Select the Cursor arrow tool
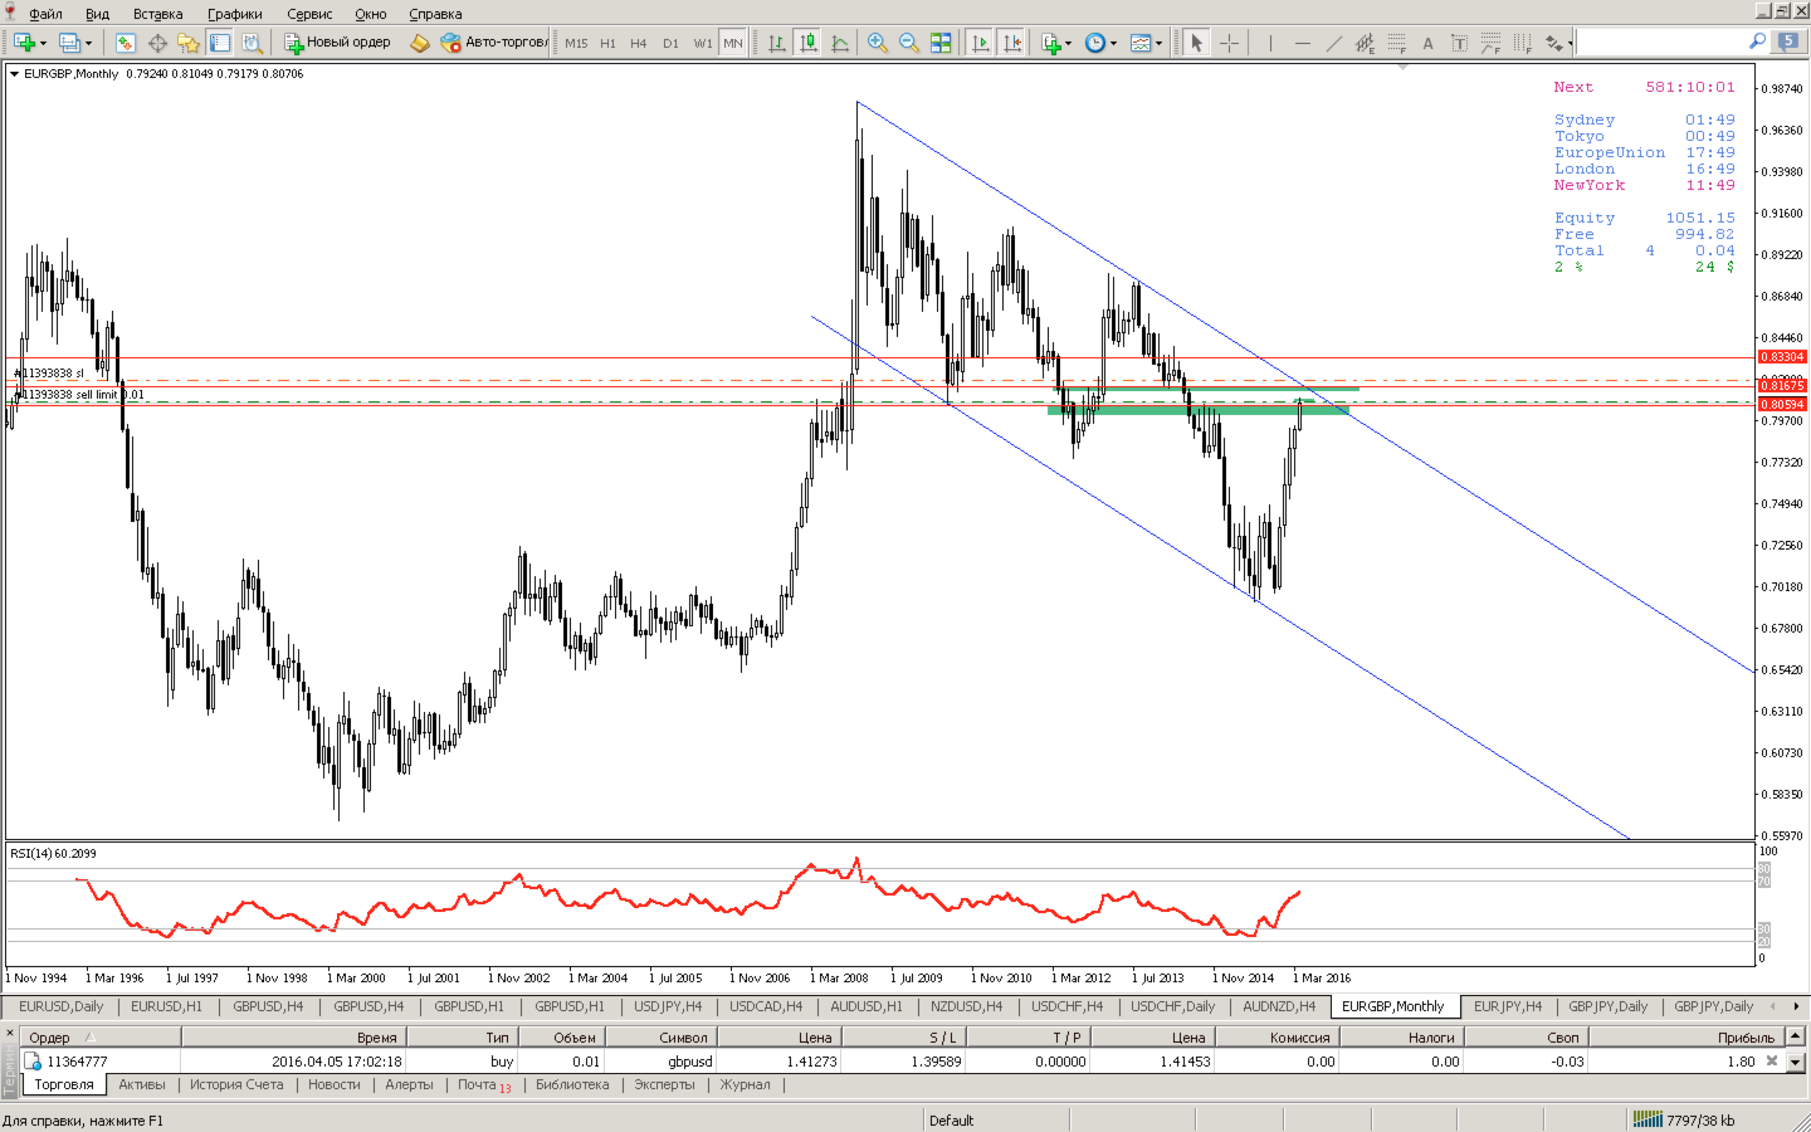 coord(1196,43)
